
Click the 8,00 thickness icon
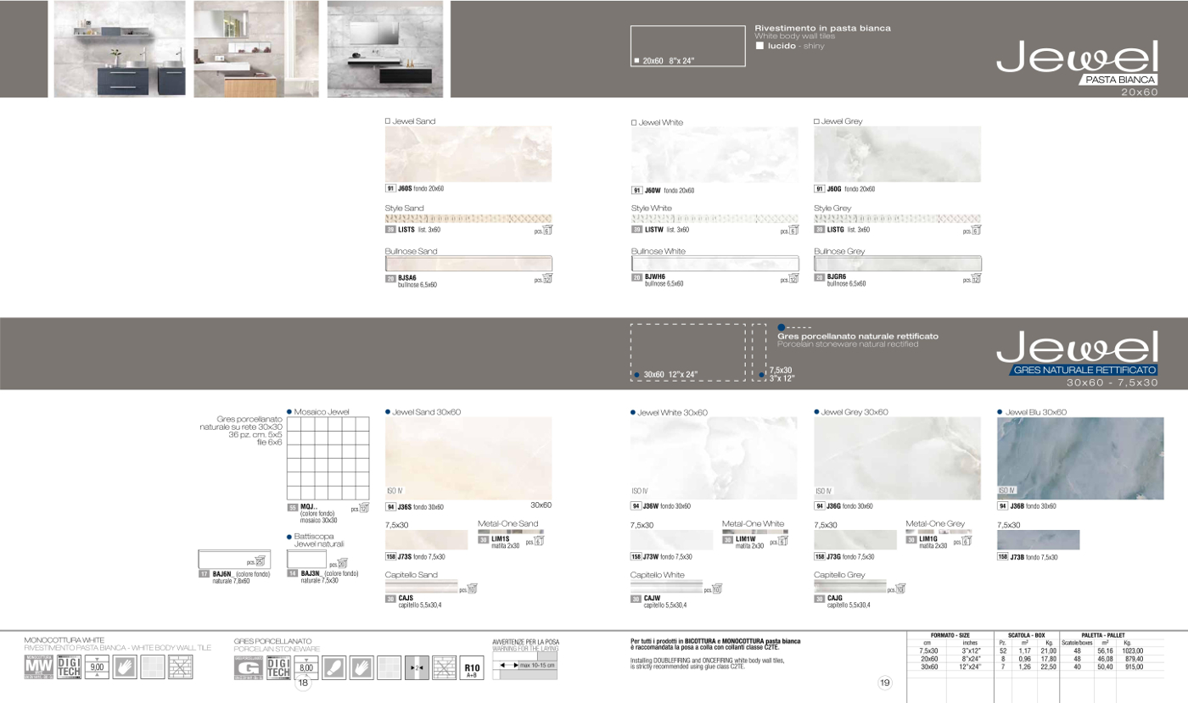pyautogui.click(x=306, y=667)
